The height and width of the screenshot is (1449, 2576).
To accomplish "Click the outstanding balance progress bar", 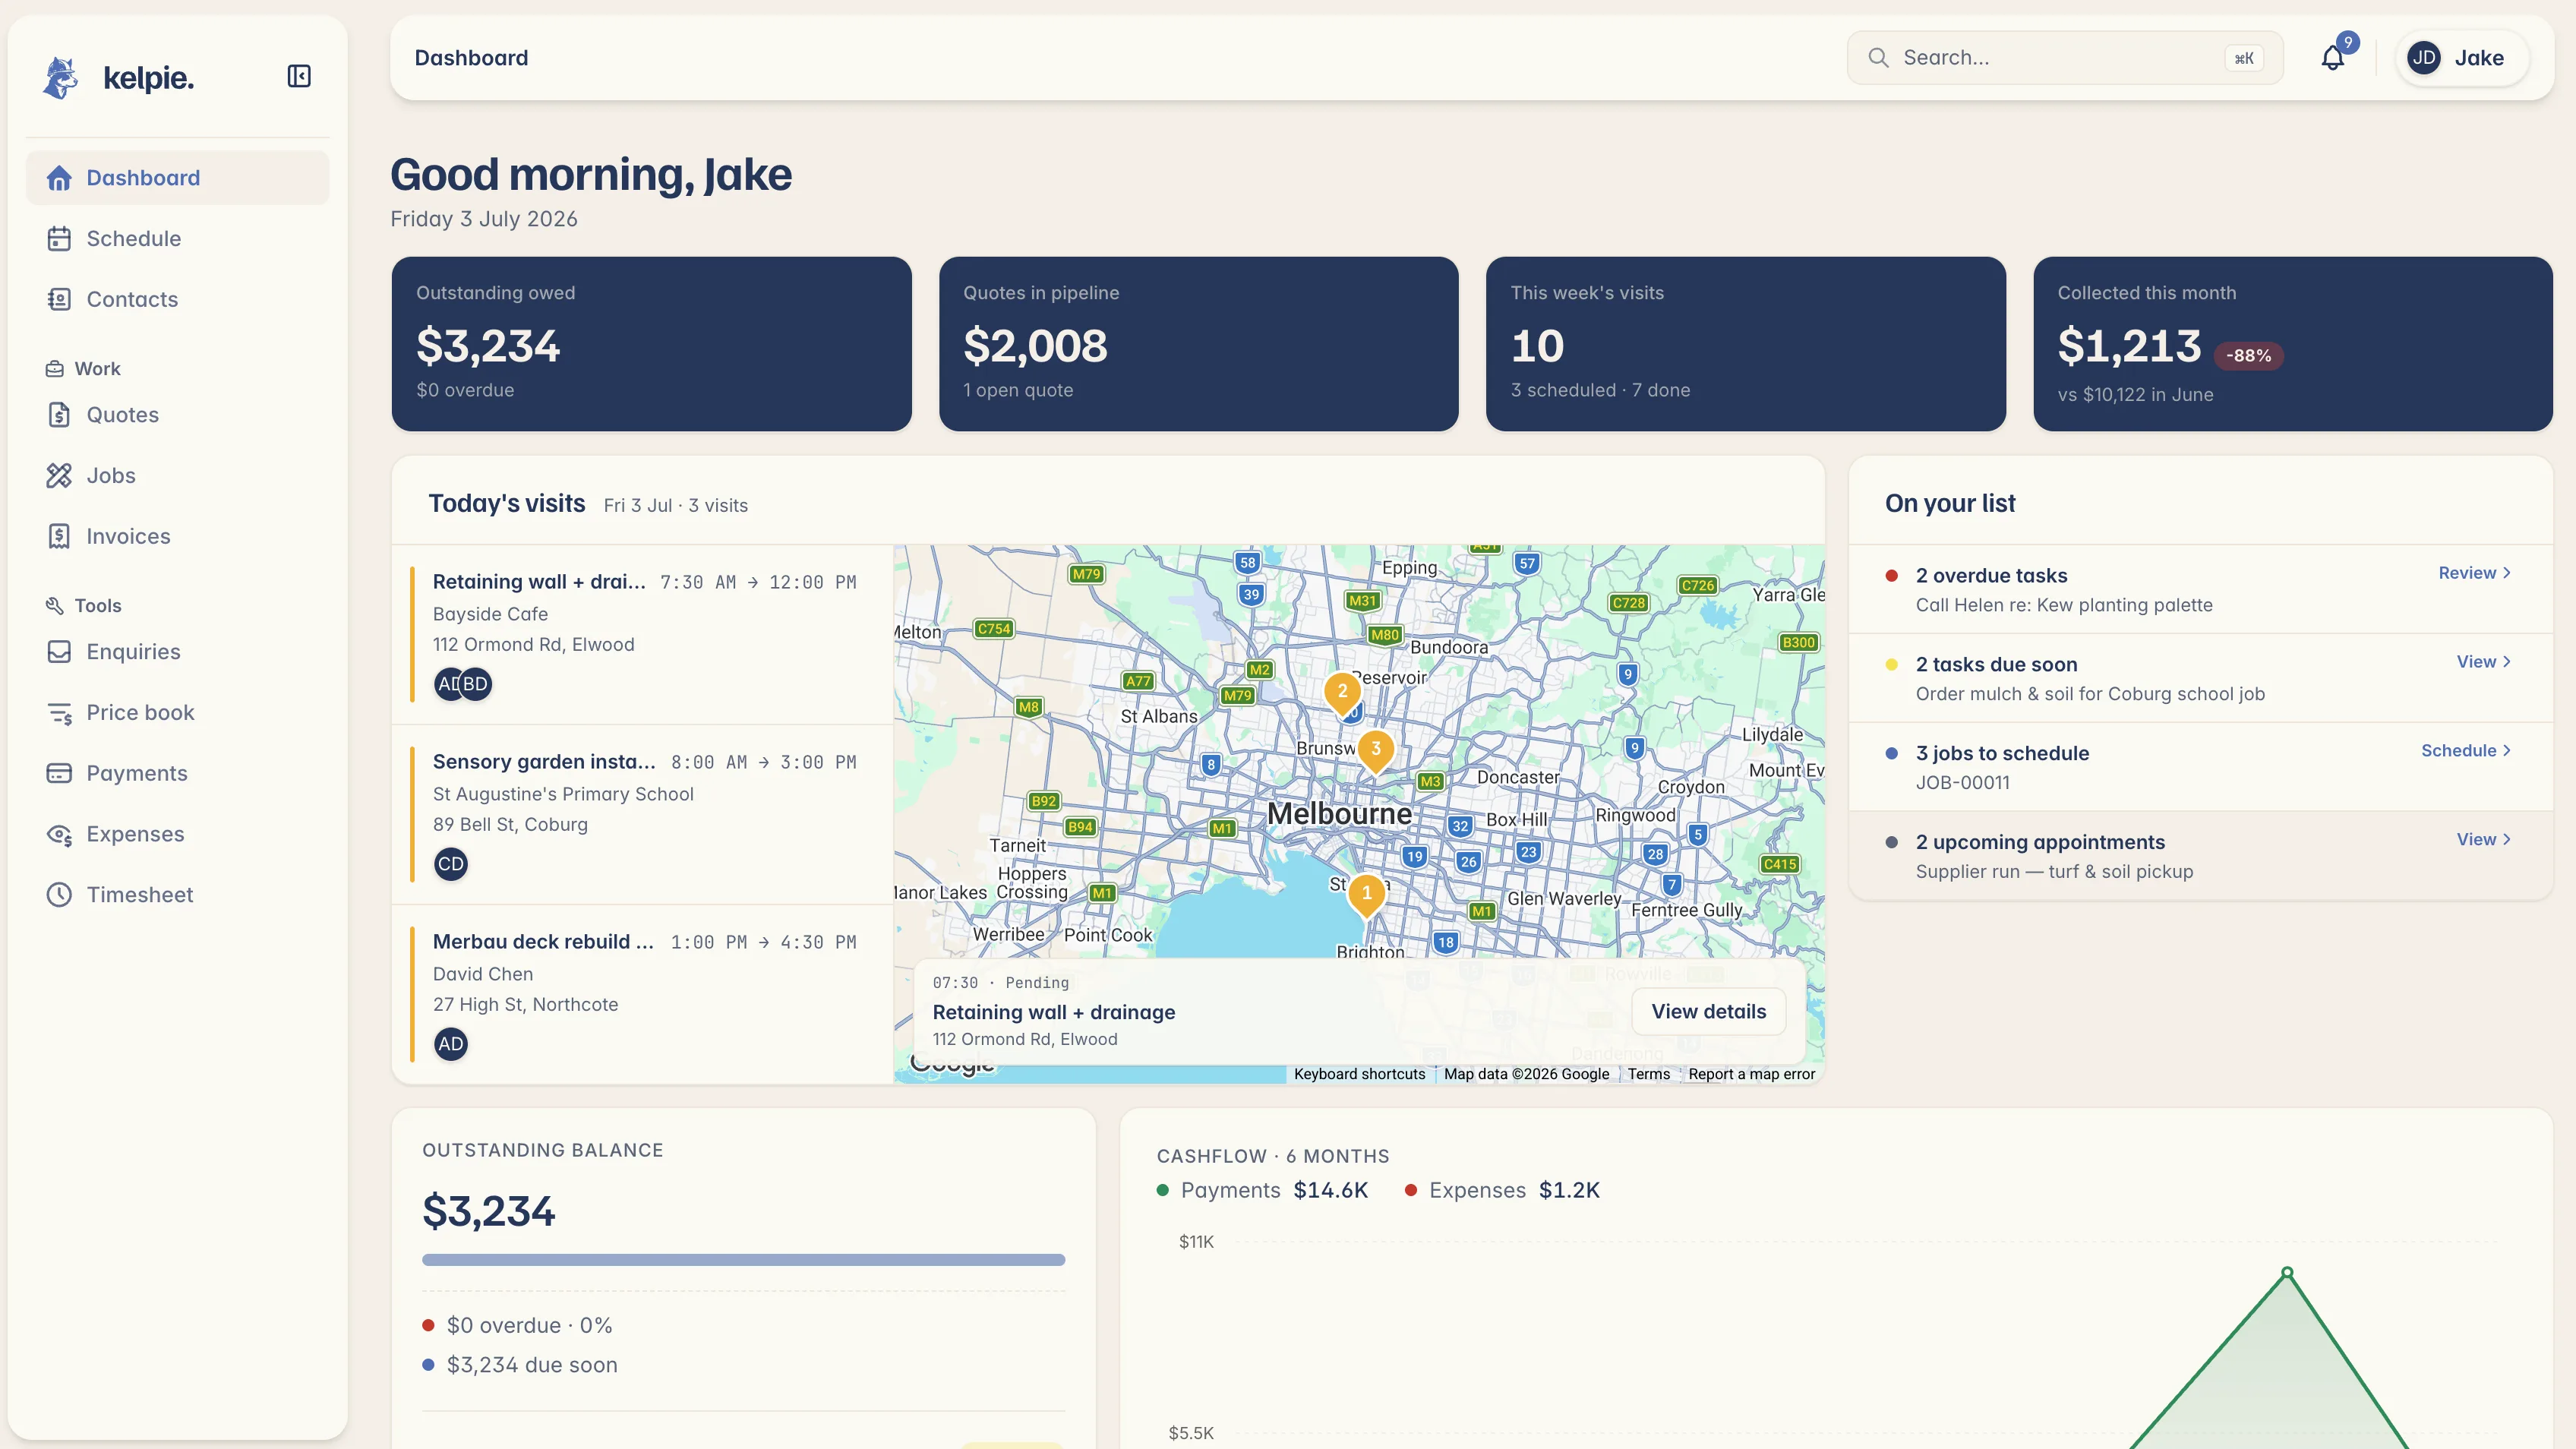I will pyautogui.click(x=743, y=1260).
